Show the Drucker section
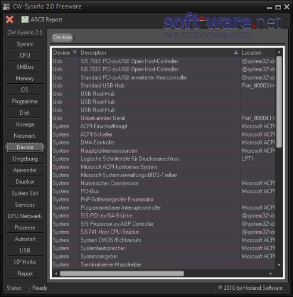The height and width of the screenshot is (297, 293). (25, 182)
